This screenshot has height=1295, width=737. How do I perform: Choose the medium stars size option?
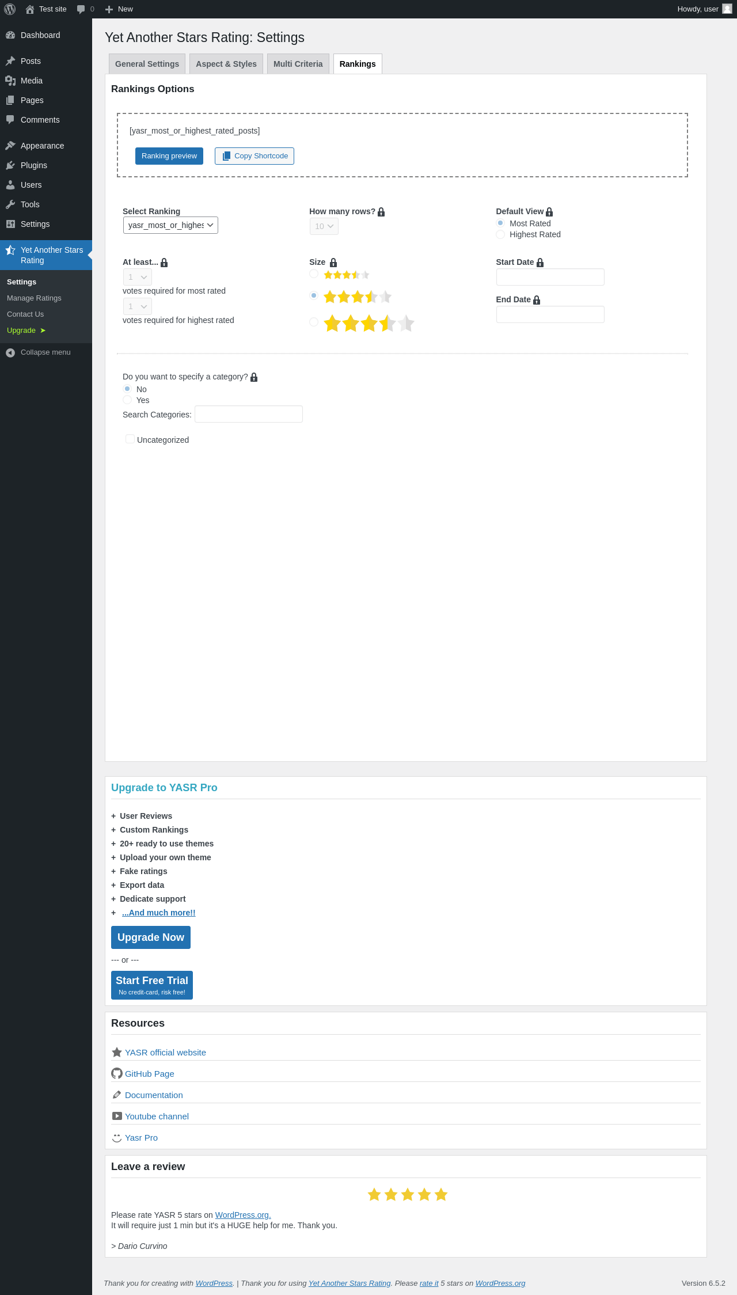click(314, 295)
